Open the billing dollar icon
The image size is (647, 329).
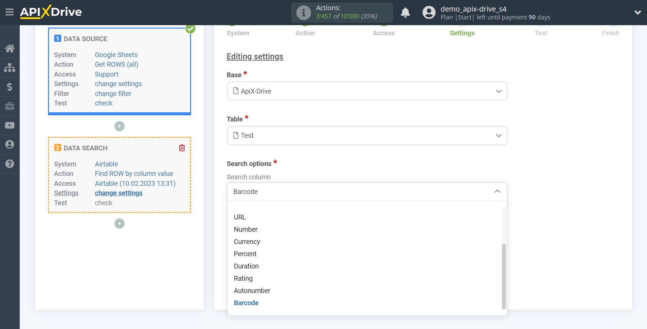coord(10,87)
